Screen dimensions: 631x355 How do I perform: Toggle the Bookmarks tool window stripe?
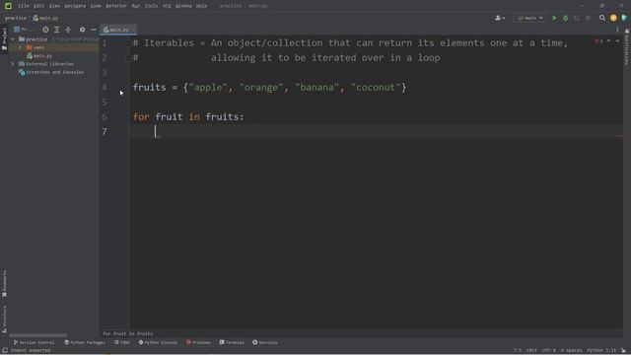click(4, 284)
